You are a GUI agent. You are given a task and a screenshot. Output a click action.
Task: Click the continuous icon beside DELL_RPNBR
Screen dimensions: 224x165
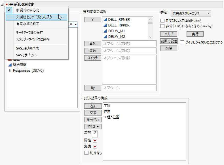tap(105, 20)
